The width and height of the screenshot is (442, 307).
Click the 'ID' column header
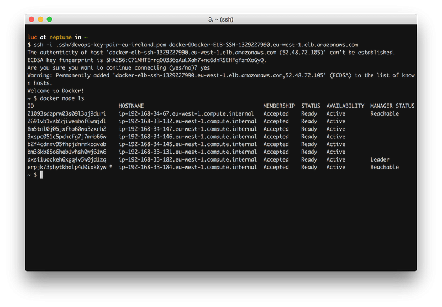(x=30, y=106)
